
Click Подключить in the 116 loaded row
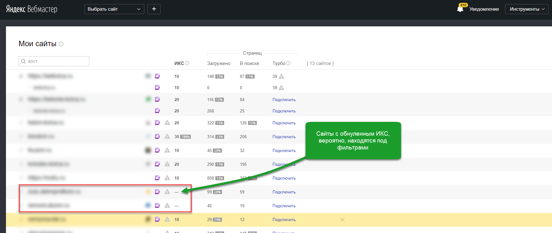click(x=284, y=100)
